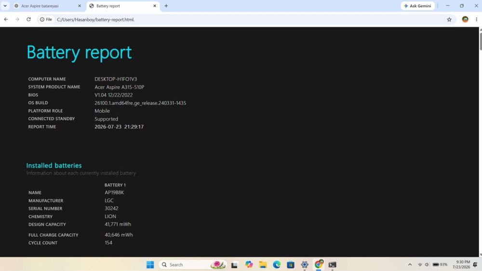The width and height of the screenshot is (482, 271).
Task: Click the full charge capacity 40,646 mWh
Action: pyautogui.click(x=119, y=235)
